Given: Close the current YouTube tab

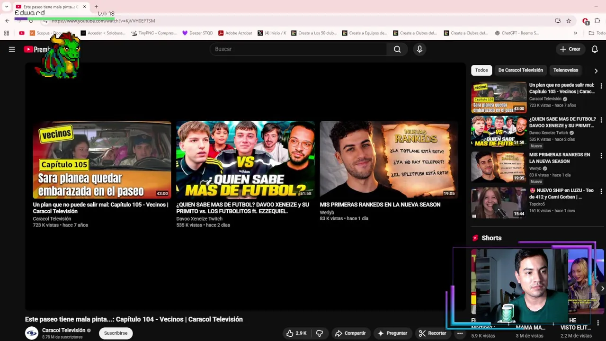Looking at the screenshot, I should click(84, 7).
